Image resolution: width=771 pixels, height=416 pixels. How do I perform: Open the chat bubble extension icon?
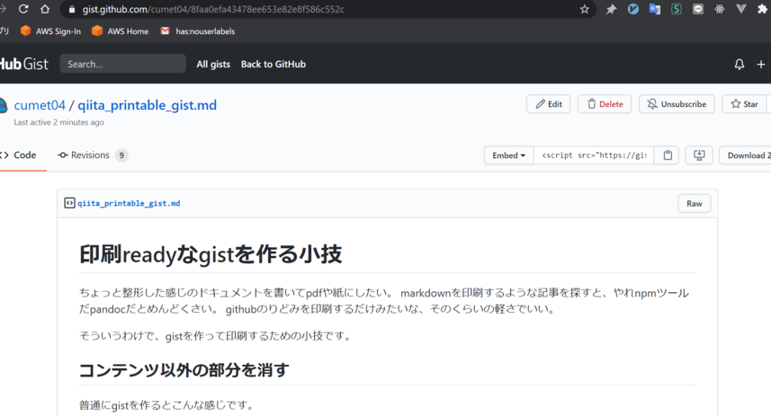698,9
